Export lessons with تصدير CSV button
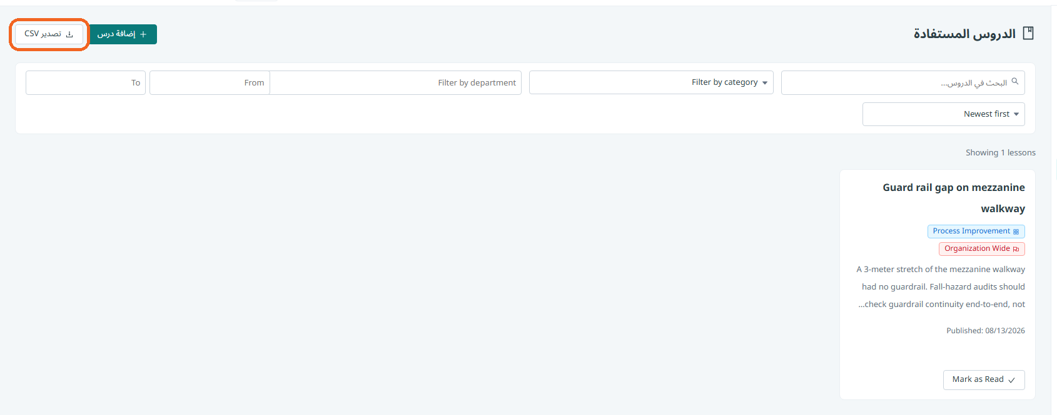1057x415 pixels. click(49, 34)
